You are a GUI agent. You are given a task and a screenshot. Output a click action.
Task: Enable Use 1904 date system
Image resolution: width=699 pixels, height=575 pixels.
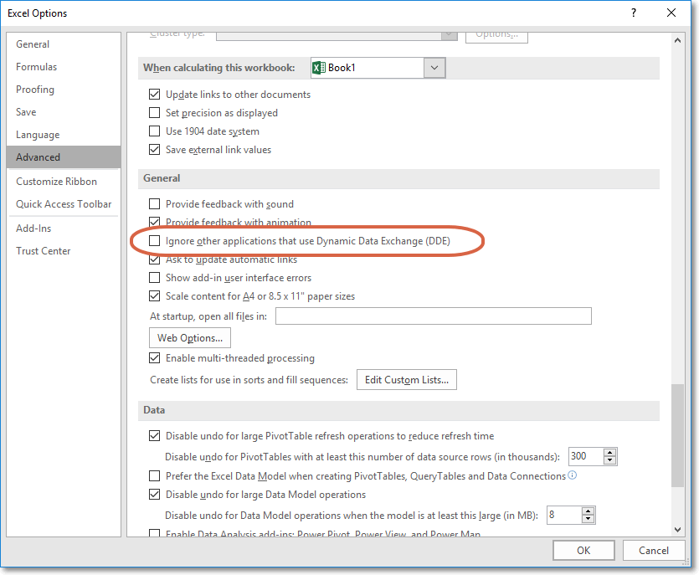(155, 131)
